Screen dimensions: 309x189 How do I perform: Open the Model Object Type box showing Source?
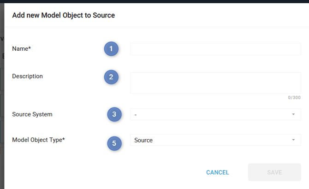212,140
